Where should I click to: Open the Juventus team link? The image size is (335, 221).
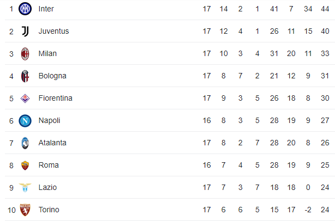tap(53, 32)
